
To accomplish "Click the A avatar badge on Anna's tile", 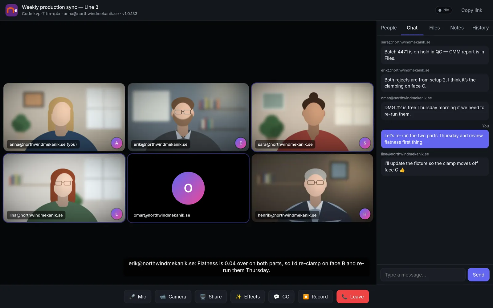I will 116,143.
